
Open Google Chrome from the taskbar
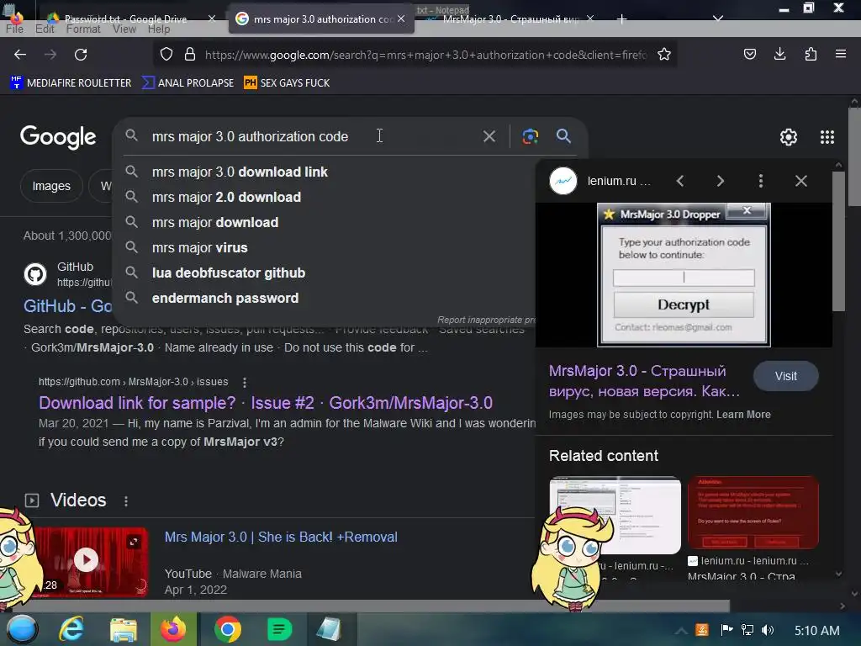[227, 629]
